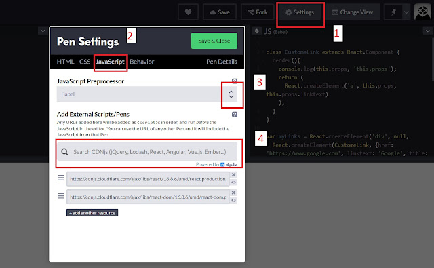
Task: Click the heart (love pen) icon button
Action: click(x=189, y=12)
